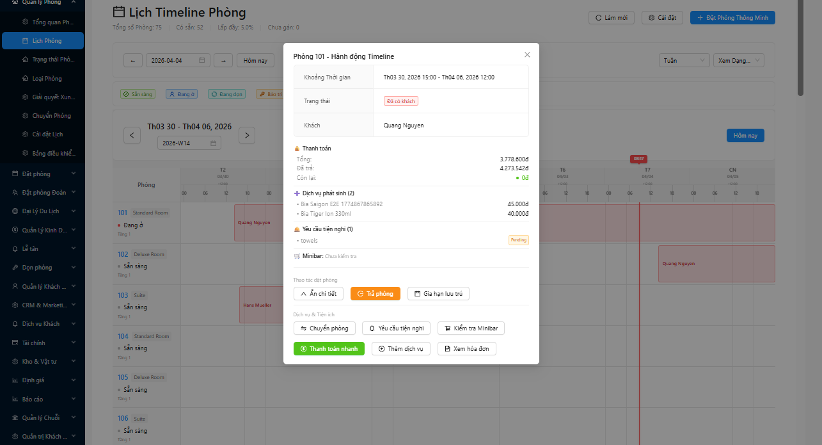Click the blue Hôm nay button on timeline
The width and height of the screenshot is (822, 445).
coord(745,136)
